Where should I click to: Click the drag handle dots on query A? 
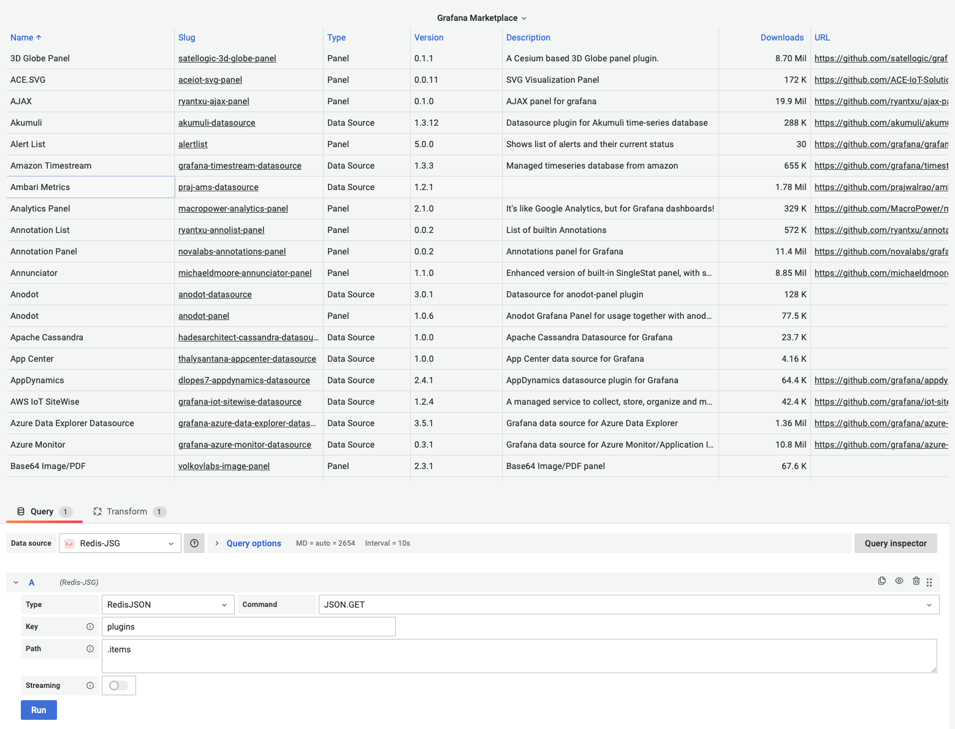click(929, 582)
